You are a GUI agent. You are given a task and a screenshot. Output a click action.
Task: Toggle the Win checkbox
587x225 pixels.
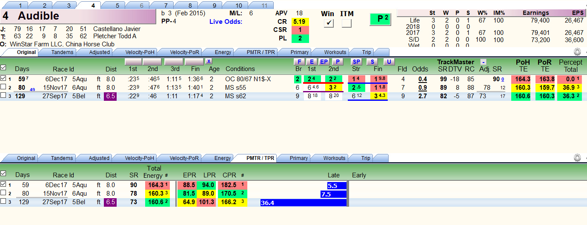[x=328, y=24]
